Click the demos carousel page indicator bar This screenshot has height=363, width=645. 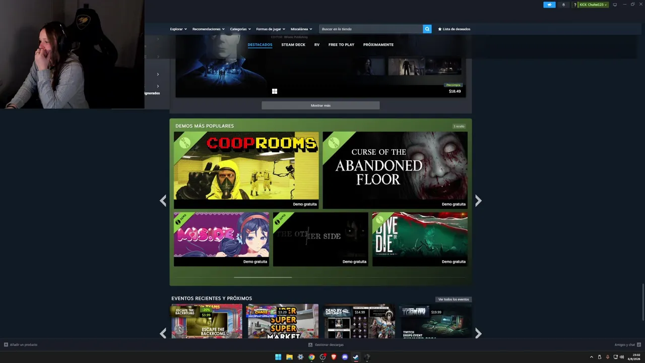tap(263, 277)
